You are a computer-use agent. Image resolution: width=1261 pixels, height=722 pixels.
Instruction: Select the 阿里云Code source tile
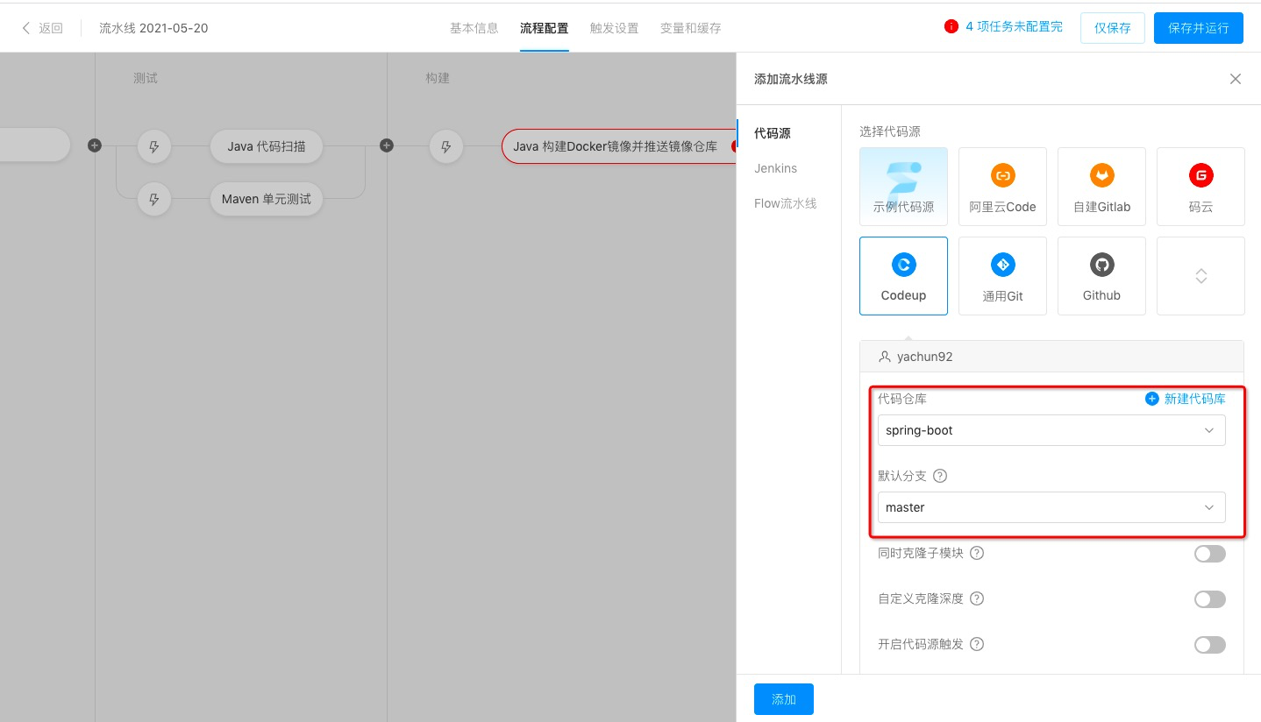[1002, 187]
